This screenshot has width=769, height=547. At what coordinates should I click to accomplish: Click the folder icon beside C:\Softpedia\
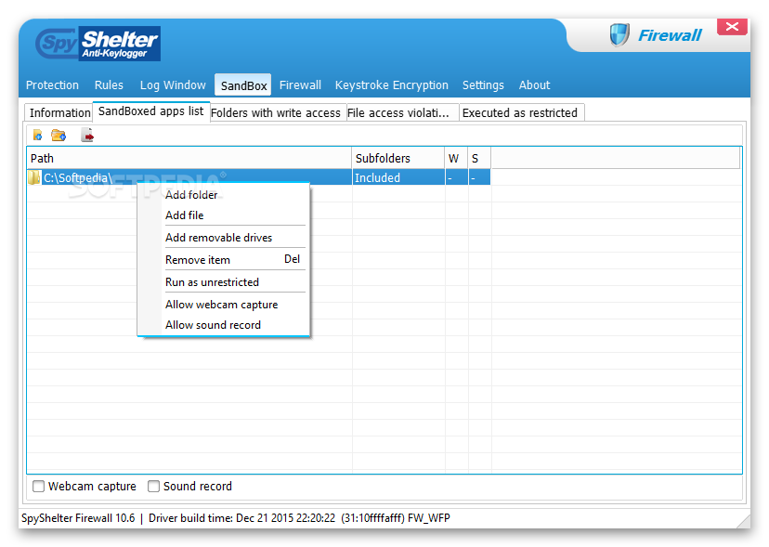point(34,177)
